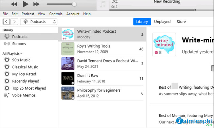Go forward with the right arrow button

pyautogui.click(x=14, y=22)
